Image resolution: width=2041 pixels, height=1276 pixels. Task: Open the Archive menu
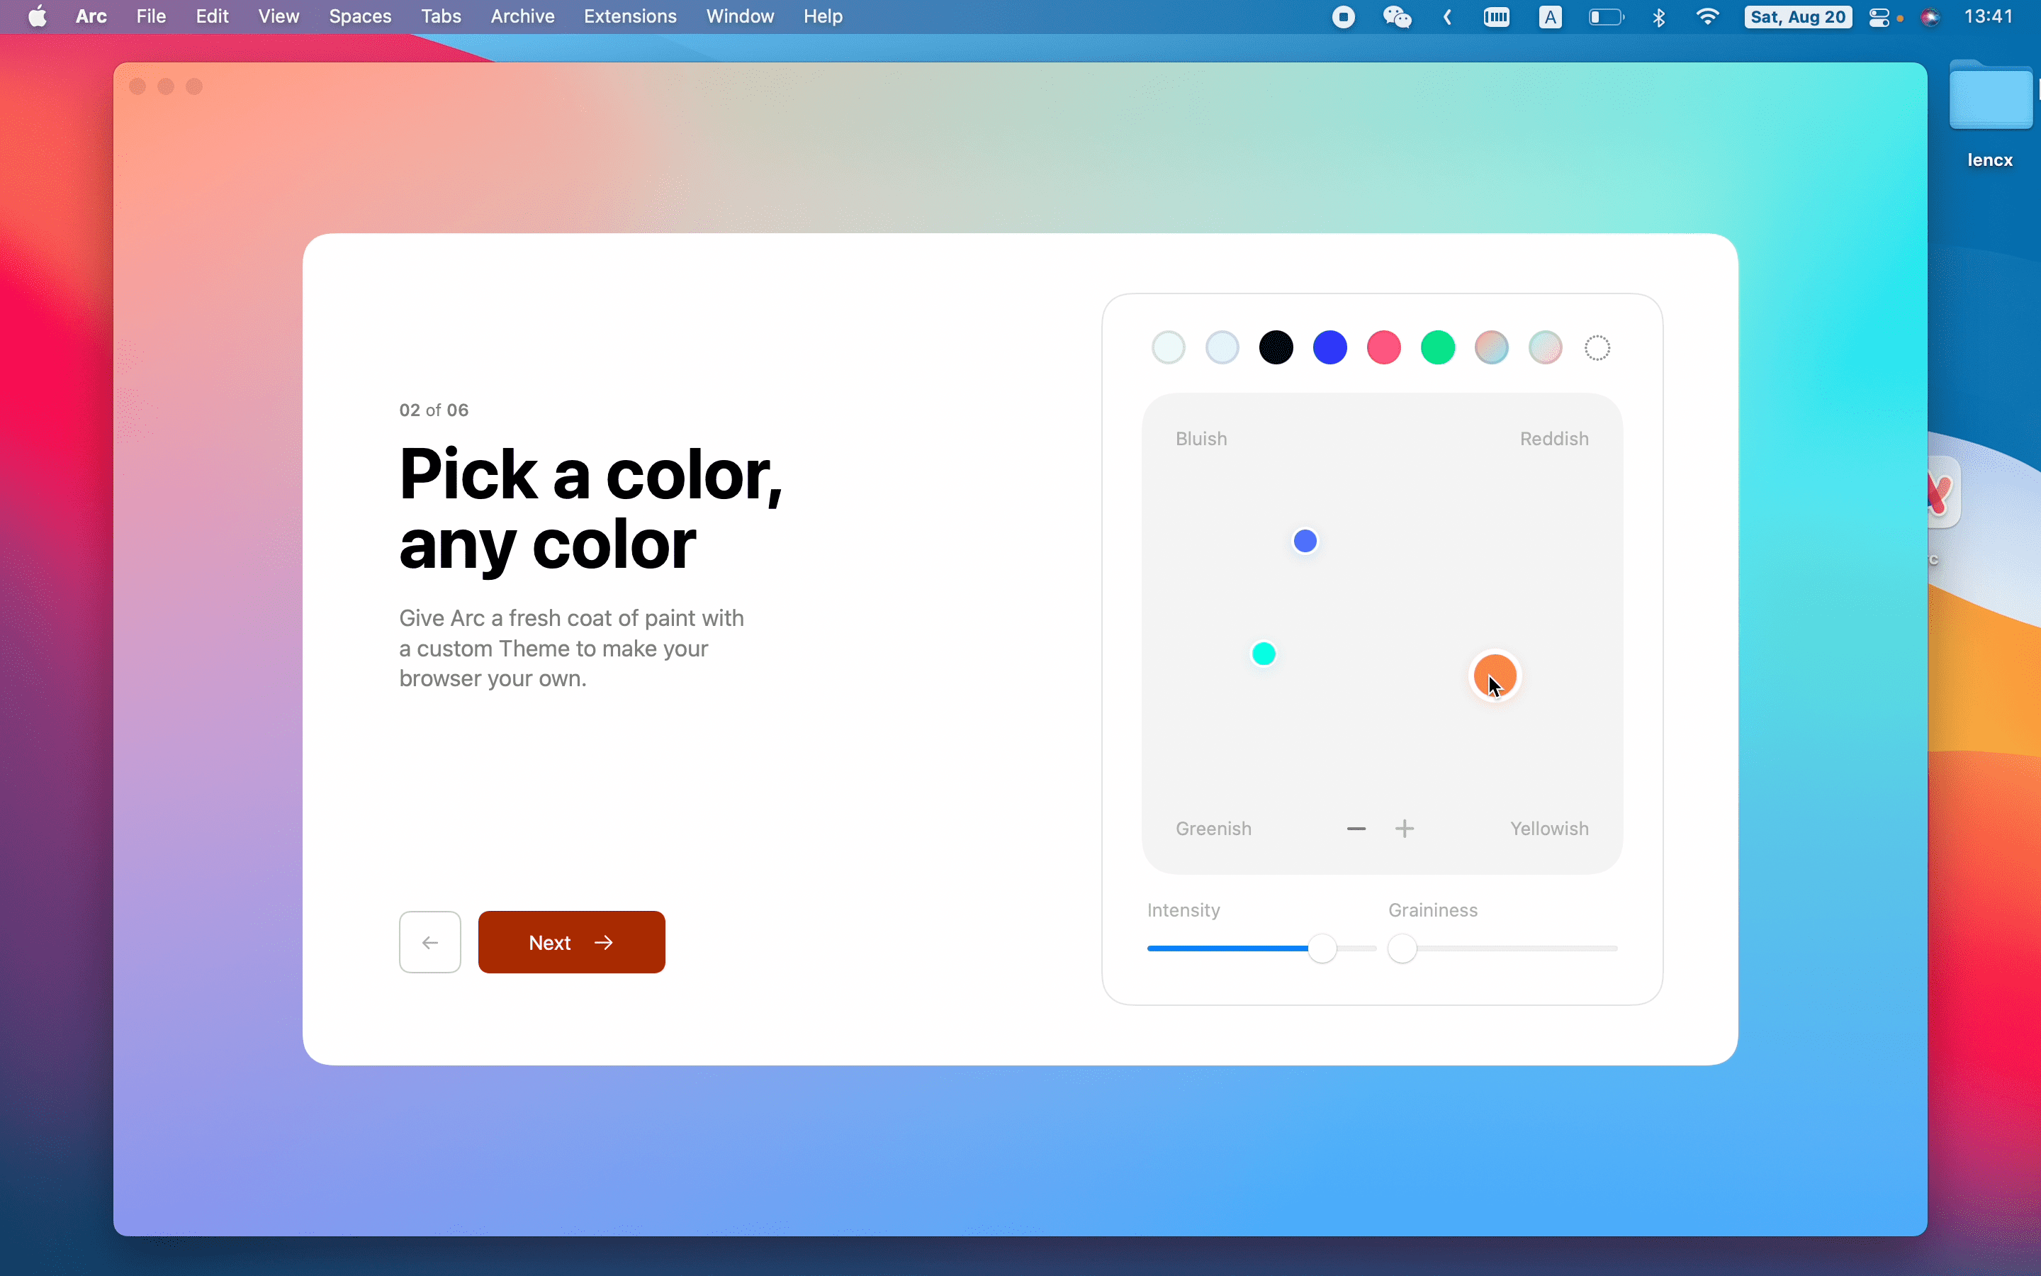click(x=522, y=17)
